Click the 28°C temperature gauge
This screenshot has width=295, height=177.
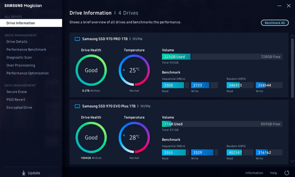(x=134, y=137)
